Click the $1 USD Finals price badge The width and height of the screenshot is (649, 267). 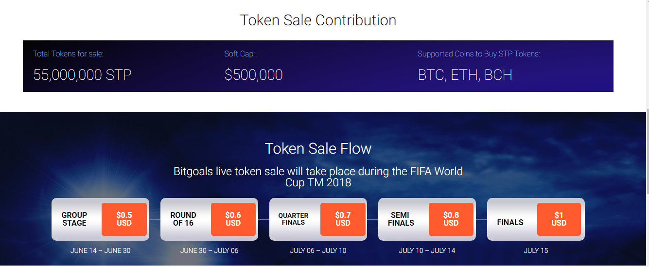(x=559, y=219)
